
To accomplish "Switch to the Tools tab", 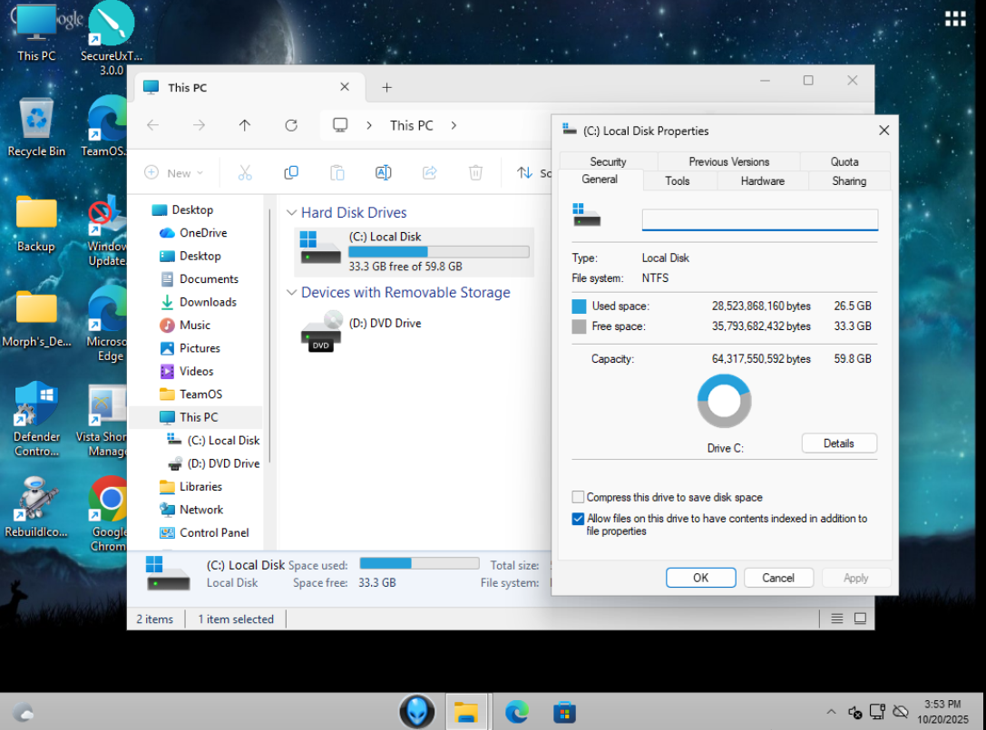I will click(677, 180).
